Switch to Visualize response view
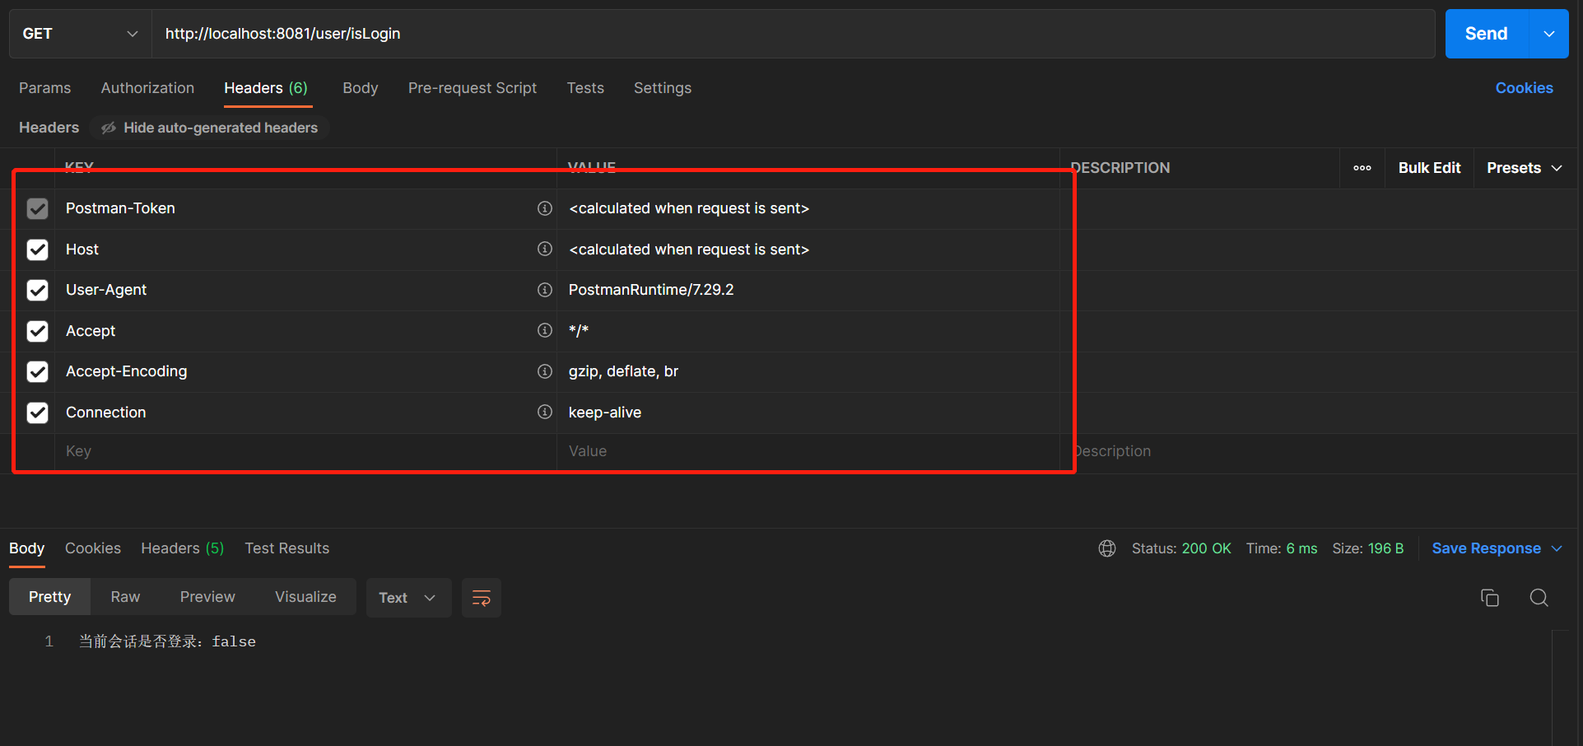Screen dimensions: 1583x746 click(x=305, y=597)
